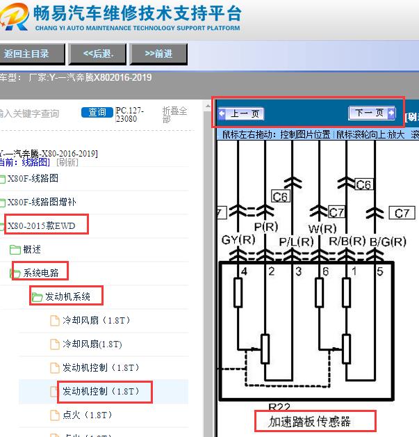Click the R/B(R) wire label

coord(347,241)
